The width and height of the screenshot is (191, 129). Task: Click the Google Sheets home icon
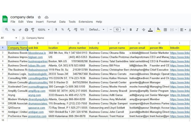point(5,19)
